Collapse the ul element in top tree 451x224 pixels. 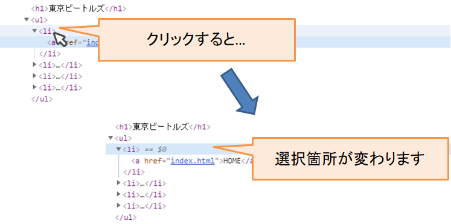click(x=27, y=19)
